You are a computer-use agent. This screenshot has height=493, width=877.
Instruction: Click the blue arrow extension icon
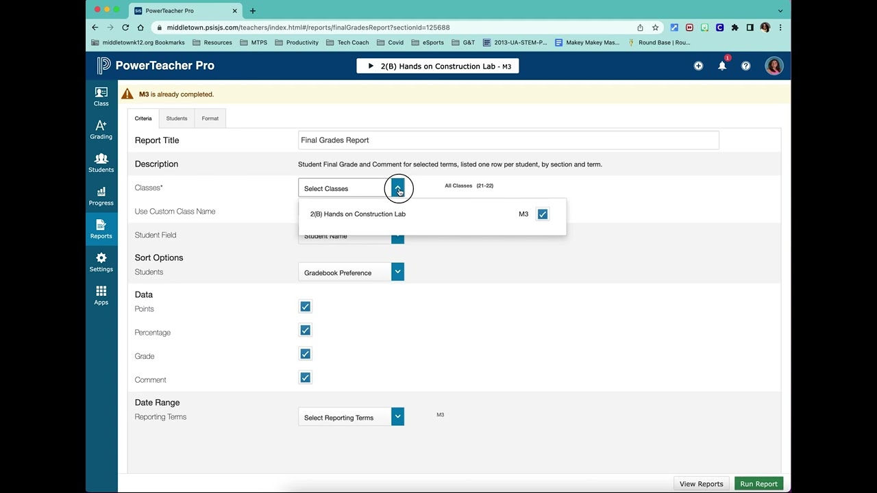click(674, 27)
